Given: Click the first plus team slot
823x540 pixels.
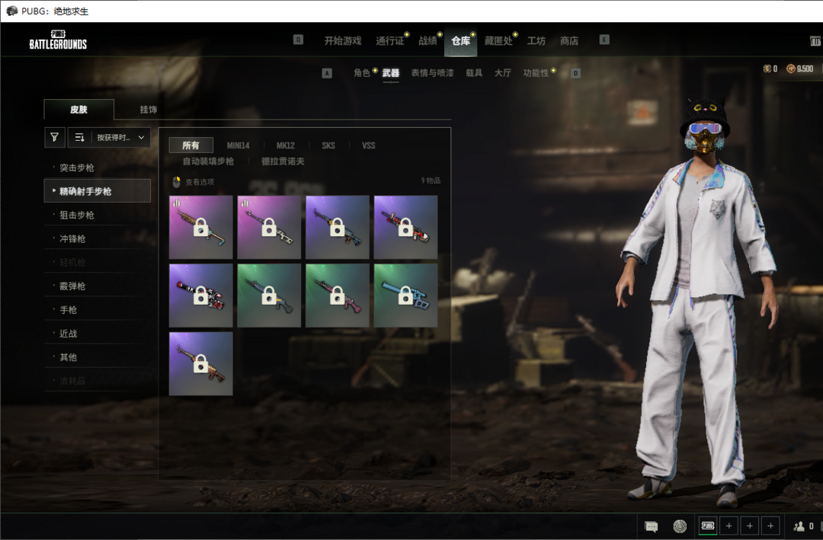Looking at the screenshot, I should point(729,526).
